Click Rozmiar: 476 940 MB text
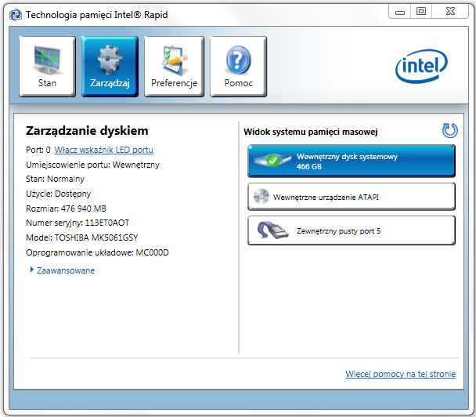 (x=67, y=208)
